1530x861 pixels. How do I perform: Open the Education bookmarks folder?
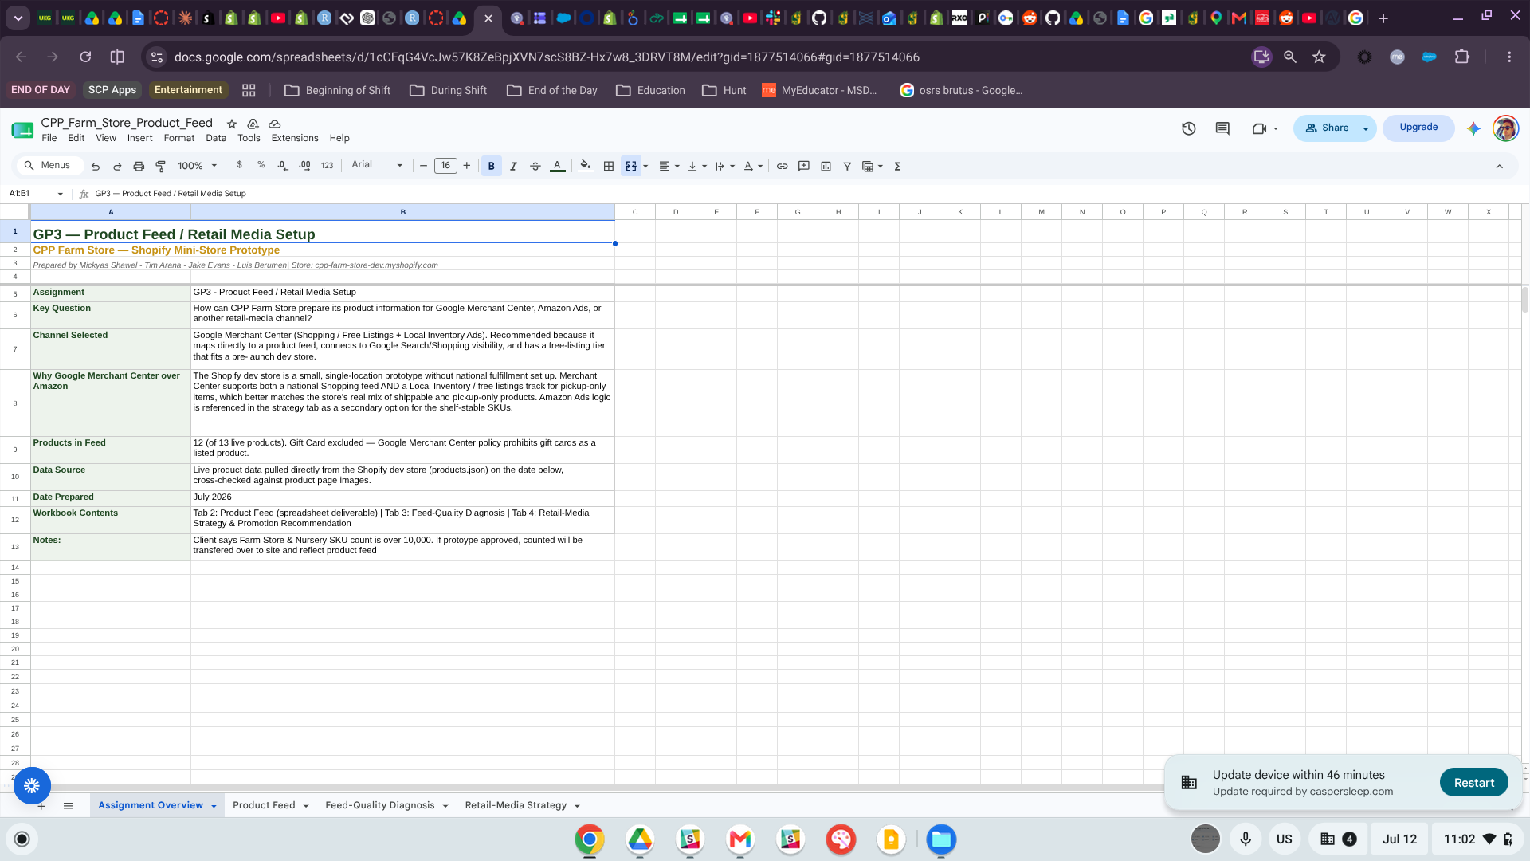(x=650, y=90)
